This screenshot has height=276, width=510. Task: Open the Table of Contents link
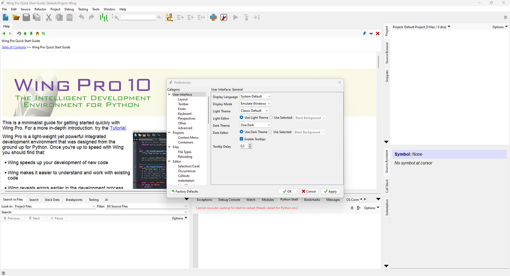[x=14, y=47]
